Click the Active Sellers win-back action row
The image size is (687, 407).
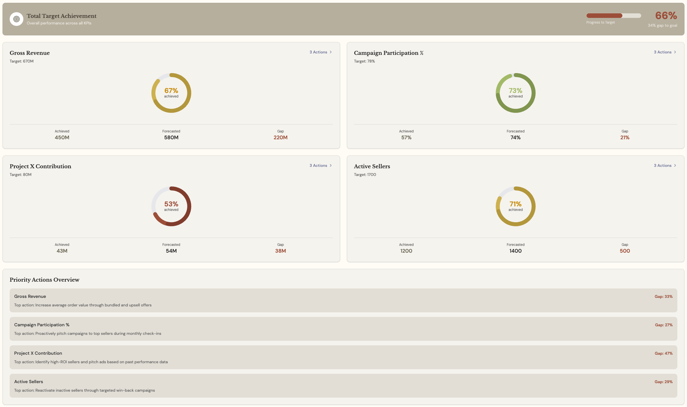click(343, 386)
